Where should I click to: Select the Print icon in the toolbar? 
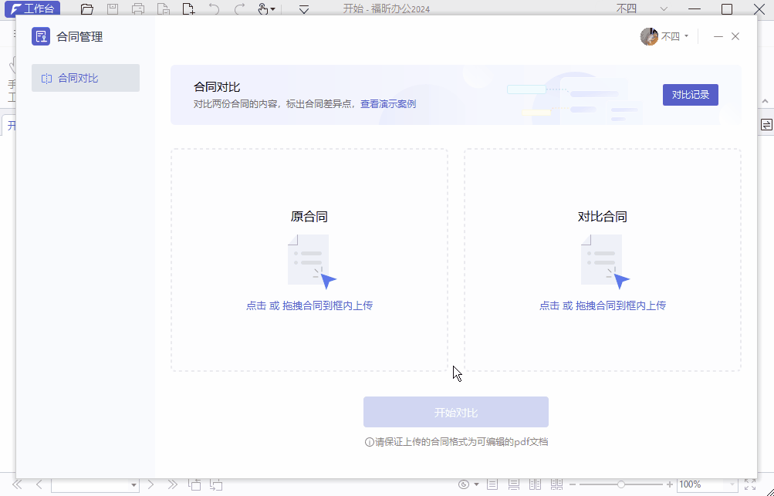click(x=139, y=8)
